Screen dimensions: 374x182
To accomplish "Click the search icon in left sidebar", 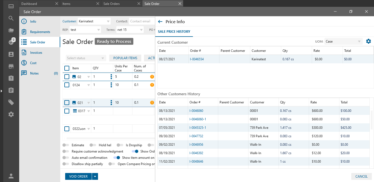I will pyautogui.click(x=11, y=18).
